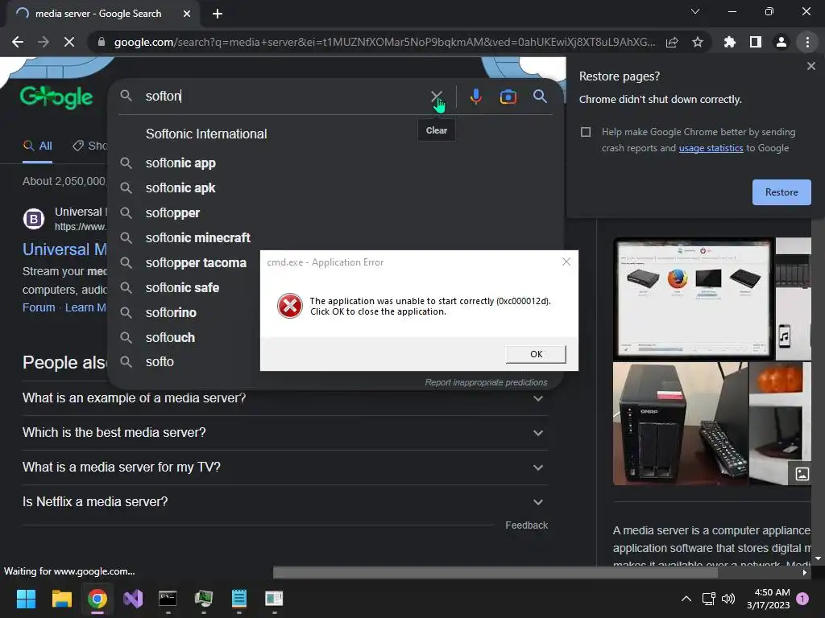Close the cmd.exe Application Error dialog
This screenshot has width=825, height=618.
coord(566,262)
